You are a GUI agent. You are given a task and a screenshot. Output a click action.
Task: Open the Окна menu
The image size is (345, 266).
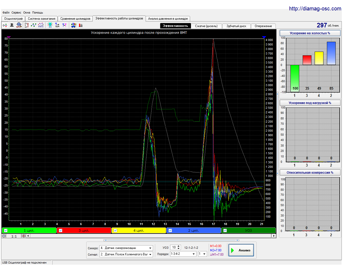(x=27, y=13)
